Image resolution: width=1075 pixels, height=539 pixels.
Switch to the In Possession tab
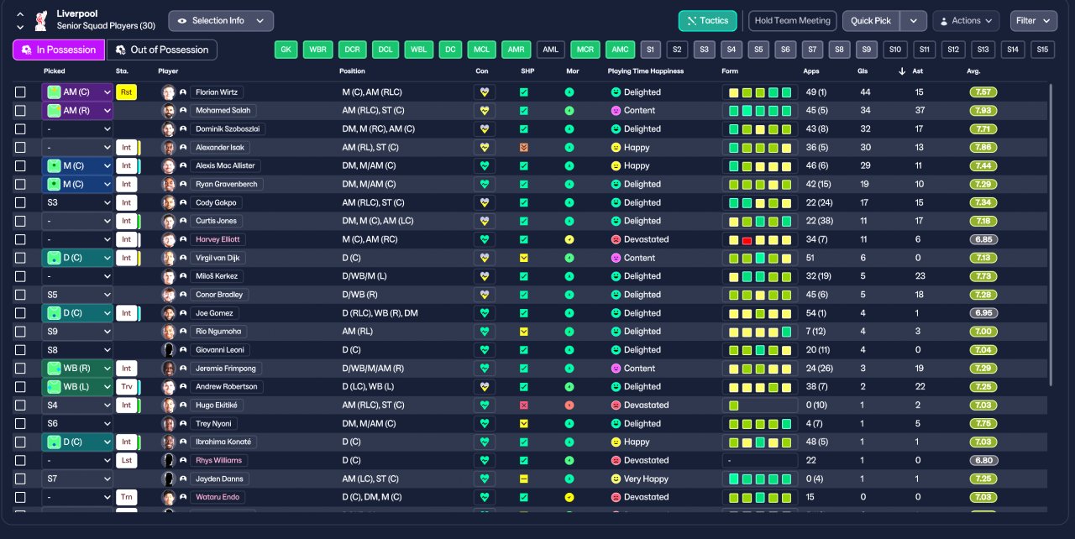pos(59,50)
